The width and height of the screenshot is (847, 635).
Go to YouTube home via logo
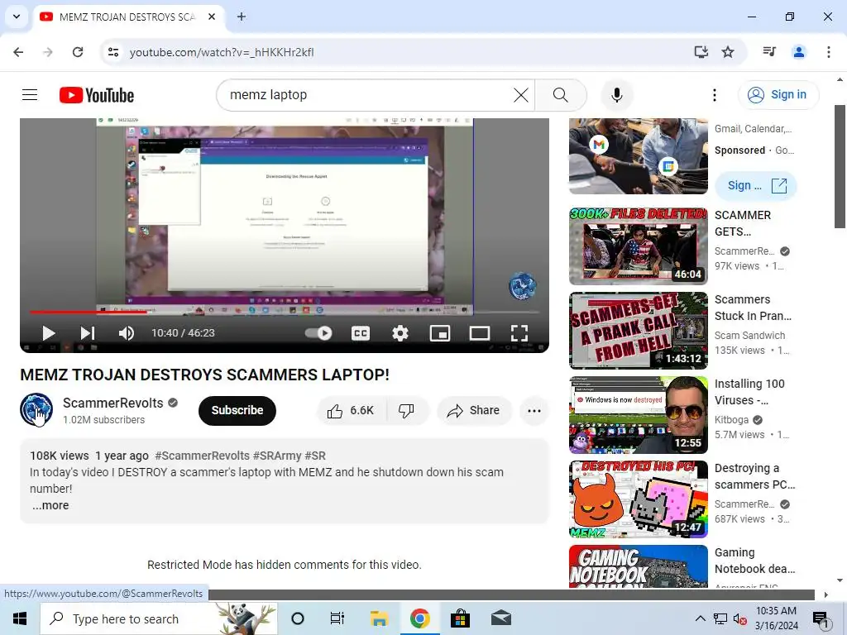(97, 95)
